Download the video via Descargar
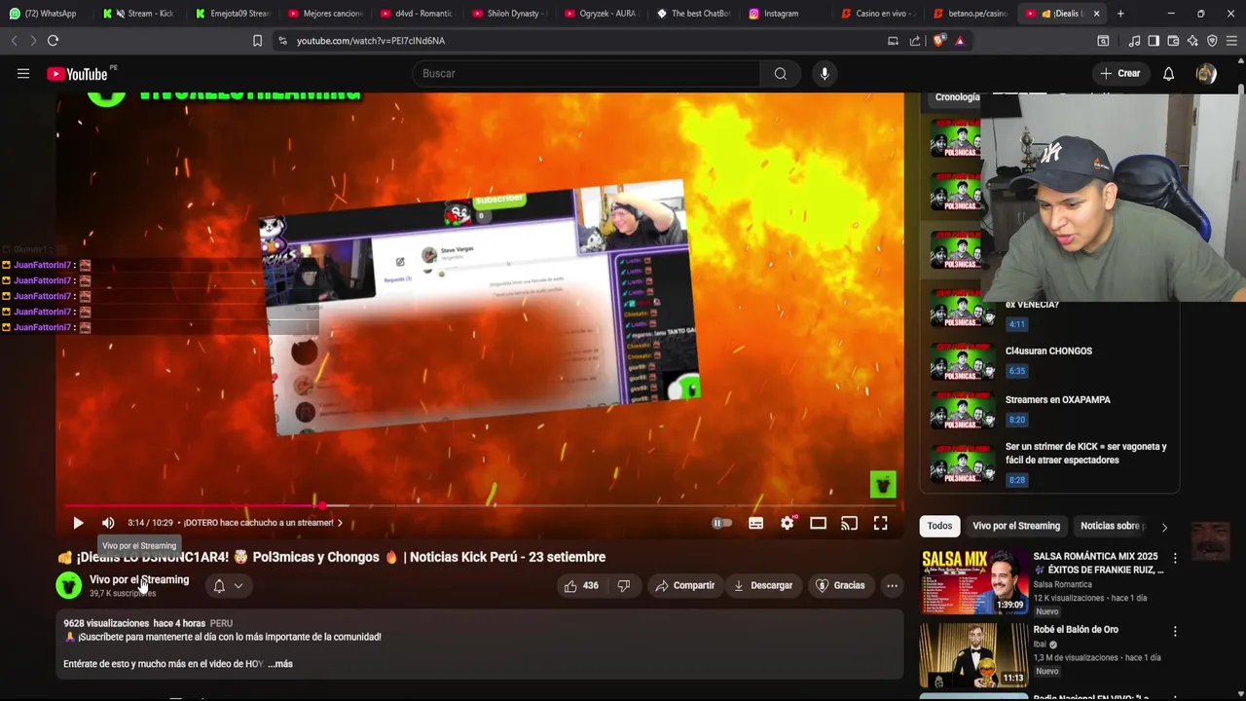 click(x=763, y=585)
